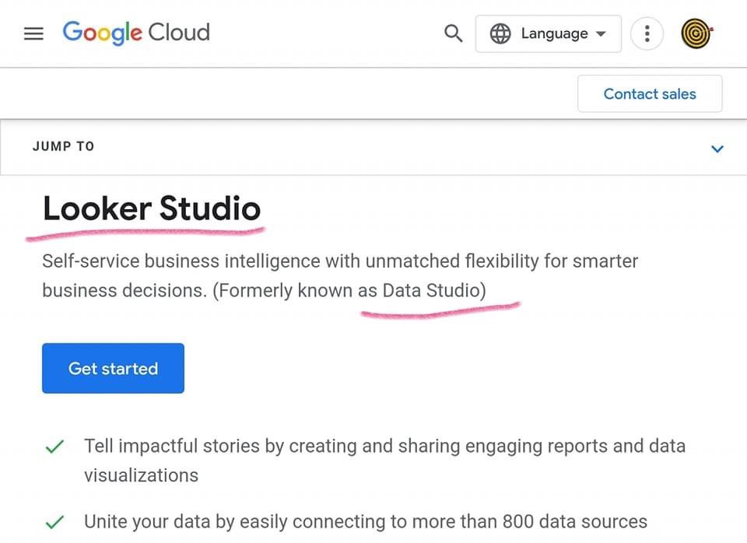This screenshot has width=747, height=543.
Task: Click the Get started button
Action: tap(113, 368)
